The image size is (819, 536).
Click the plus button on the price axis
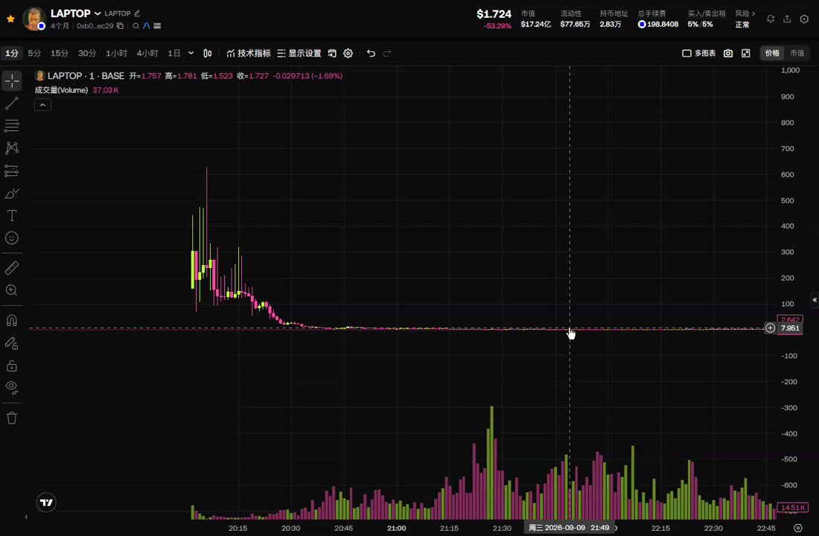[x=770, y=328]
